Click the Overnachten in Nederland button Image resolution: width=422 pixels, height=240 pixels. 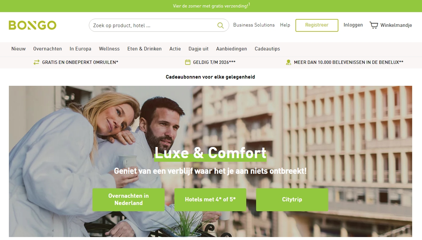[129, 199]
